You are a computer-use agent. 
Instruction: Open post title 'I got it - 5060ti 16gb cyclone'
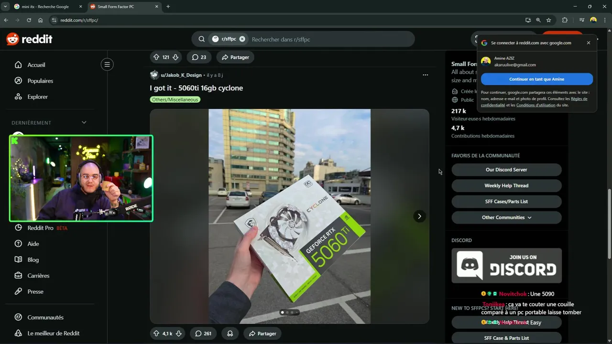[197, 88]
